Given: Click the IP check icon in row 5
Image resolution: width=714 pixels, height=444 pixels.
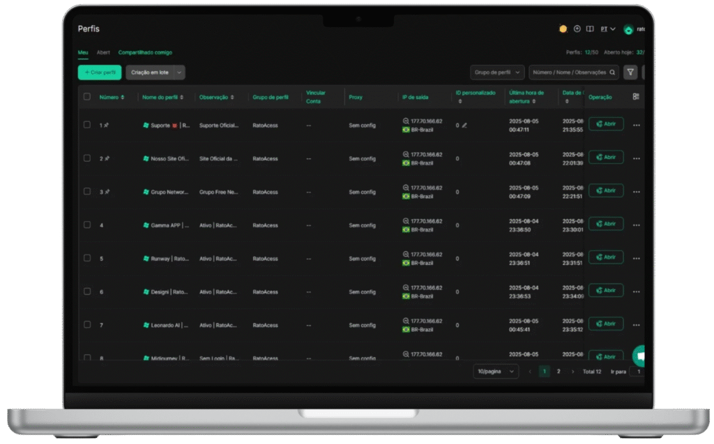Looking at the screenshot, I should [x=406, y=254].
